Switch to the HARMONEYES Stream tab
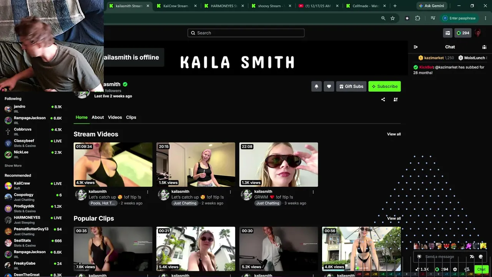Image resolution: width=492 pixels, height=277 pixels. 224,6
